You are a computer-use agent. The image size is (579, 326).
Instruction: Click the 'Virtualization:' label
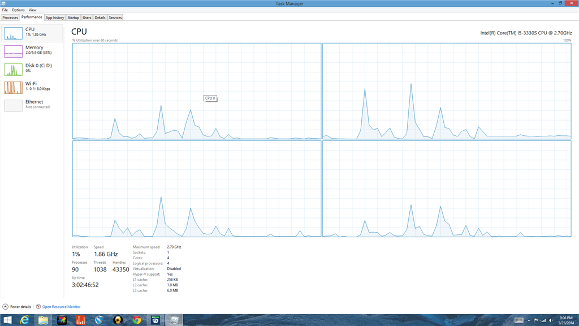tap(144, 269)
